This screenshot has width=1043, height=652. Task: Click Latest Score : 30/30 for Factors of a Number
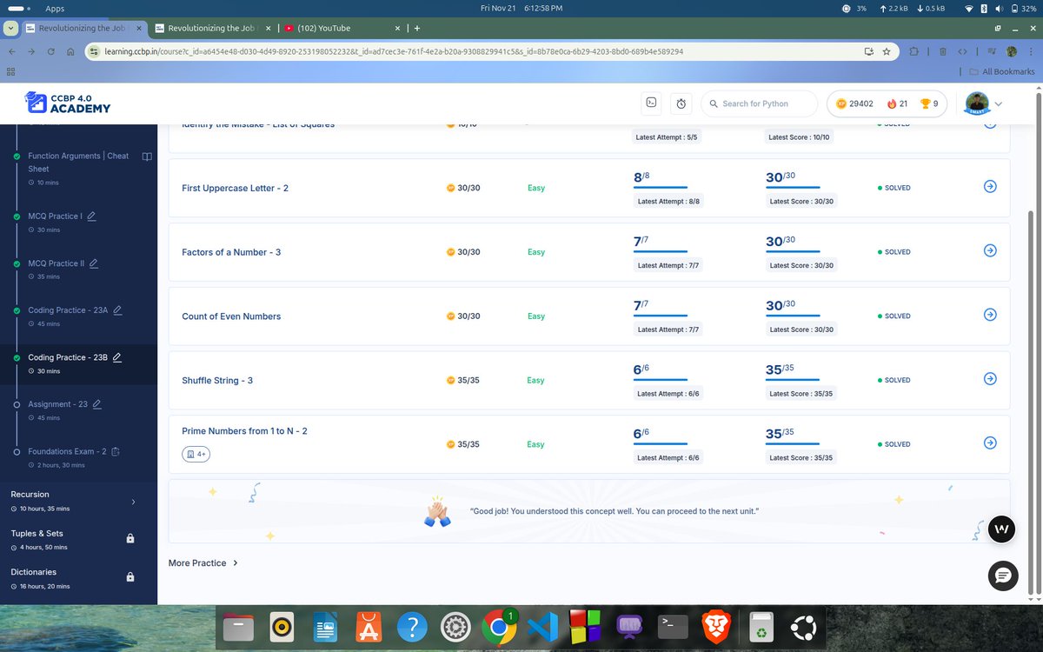point(801,265)
